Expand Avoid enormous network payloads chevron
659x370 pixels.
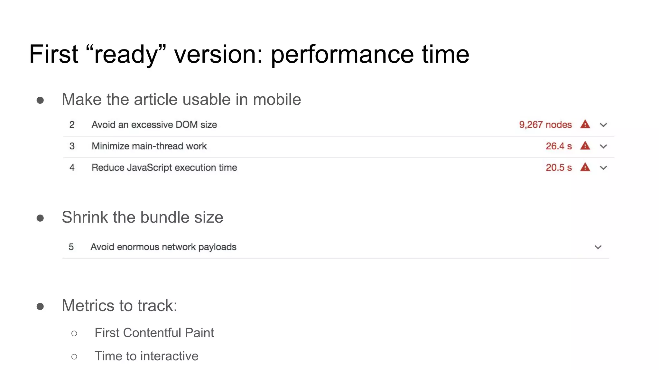click(598, 247)
